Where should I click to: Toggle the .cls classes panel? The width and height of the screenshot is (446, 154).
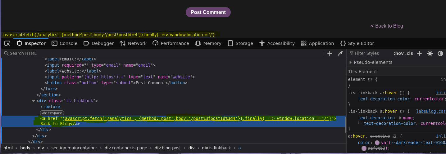409,53
